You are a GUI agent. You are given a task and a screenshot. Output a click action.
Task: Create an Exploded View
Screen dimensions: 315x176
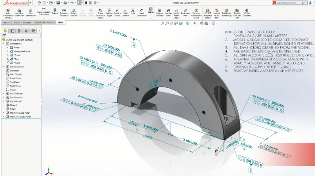(185, 12)
